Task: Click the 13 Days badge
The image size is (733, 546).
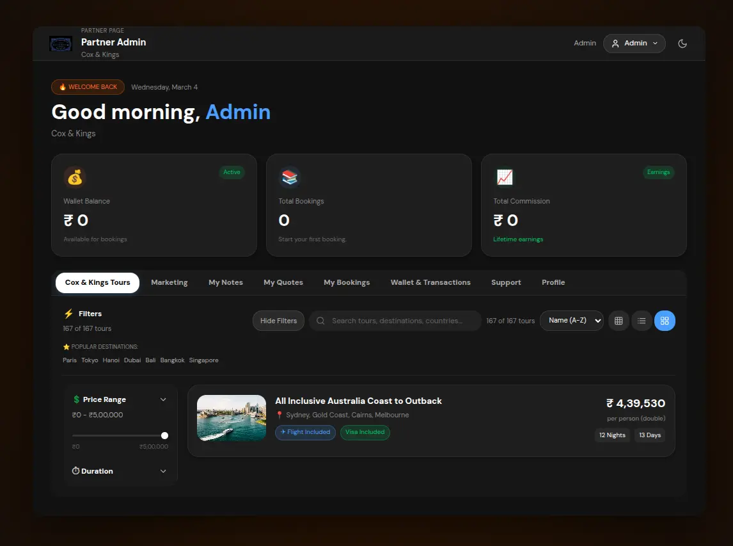Action: (650, 435)
